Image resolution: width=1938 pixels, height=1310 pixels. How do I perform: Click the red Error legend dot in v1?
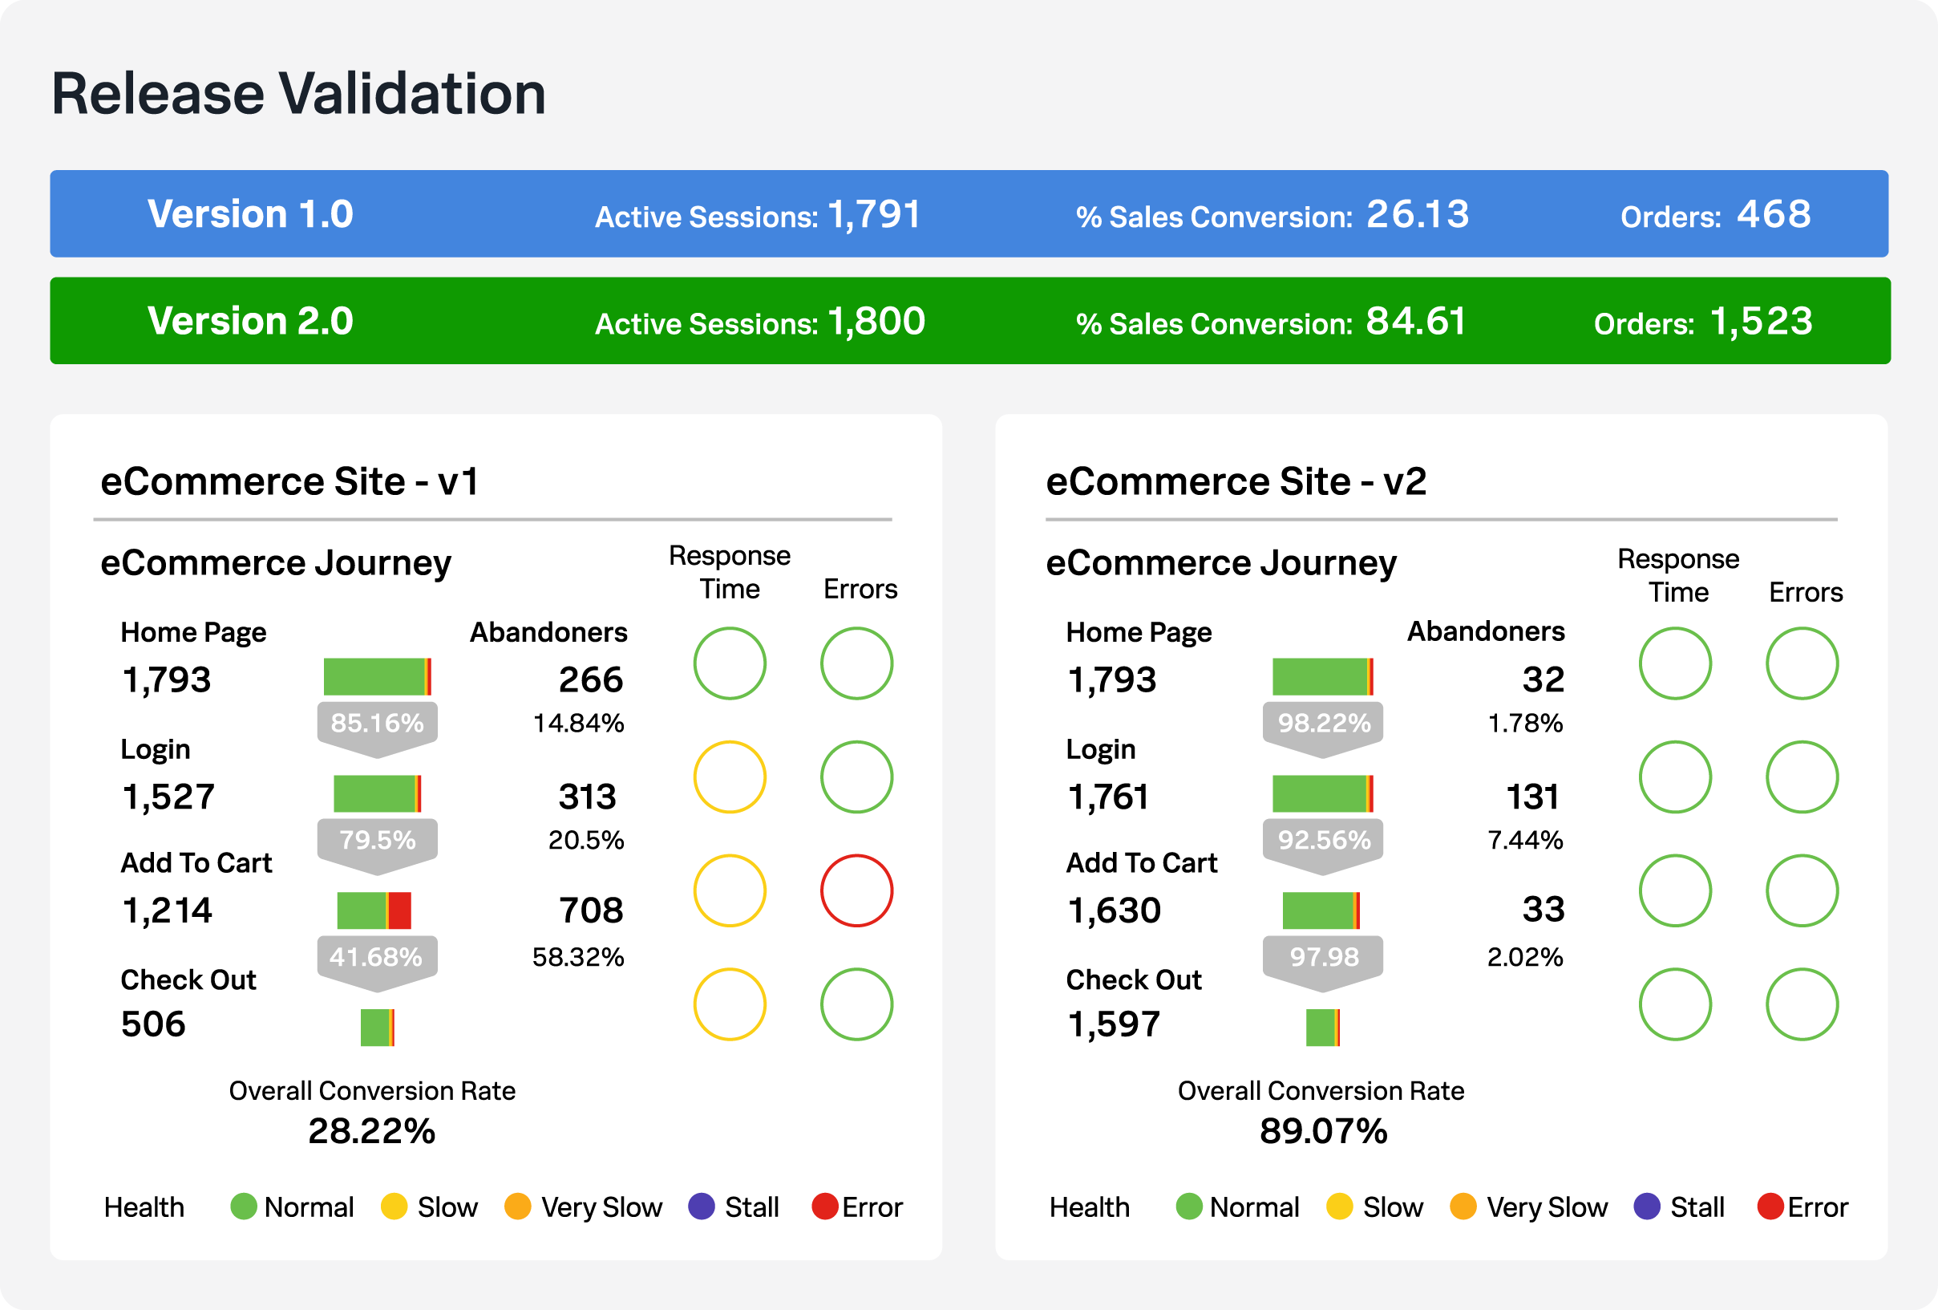point(825,1207)
